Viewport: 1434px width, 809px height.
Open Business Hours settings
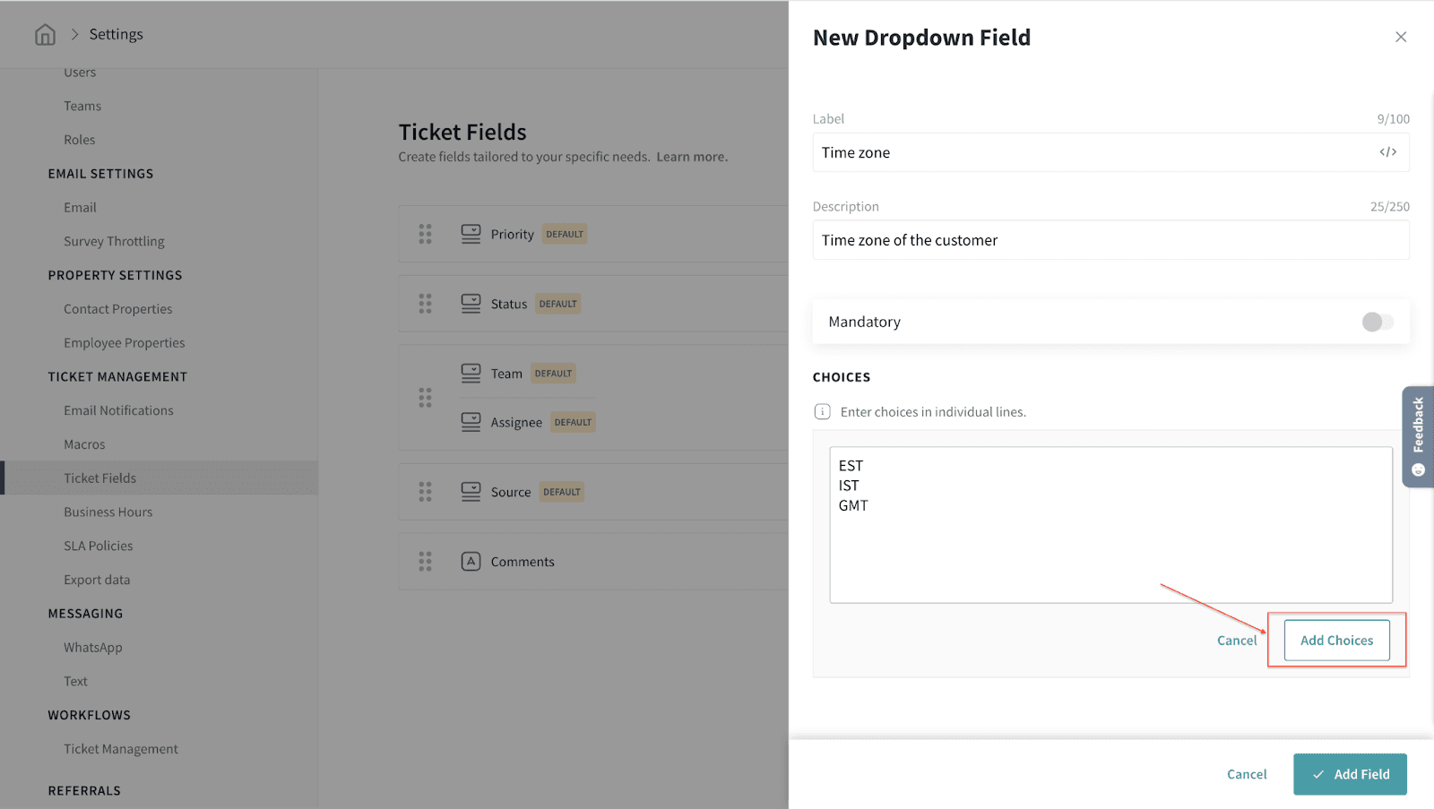click(x=108, y=512)
